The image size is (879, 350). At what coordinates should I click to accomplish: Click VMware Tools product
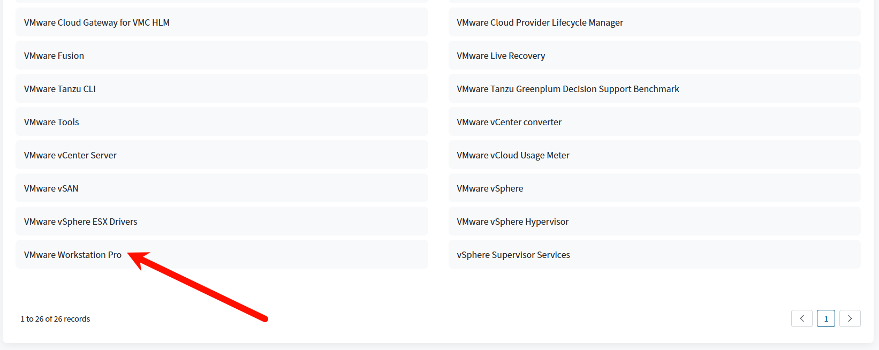click(x=51, y=122)
